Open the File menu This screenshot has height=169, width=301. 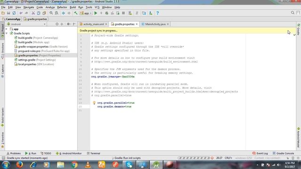point(3,8)
